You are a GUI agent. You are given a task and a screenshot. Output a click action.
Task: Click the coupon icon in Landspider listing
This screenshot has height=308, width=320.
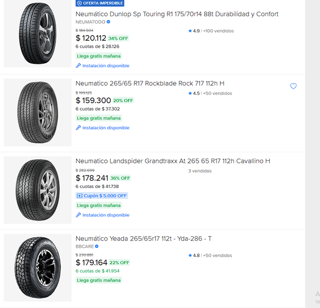[80, 196]
